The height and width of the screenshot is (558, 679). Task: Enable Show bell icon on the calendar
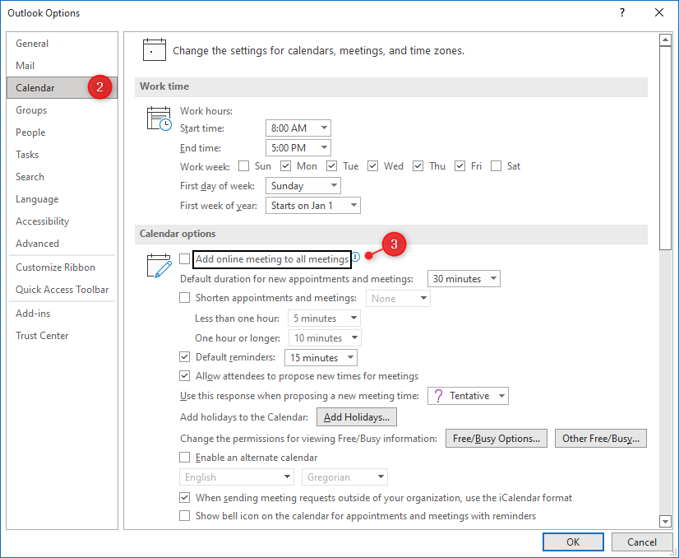click(x=185, y=516)
